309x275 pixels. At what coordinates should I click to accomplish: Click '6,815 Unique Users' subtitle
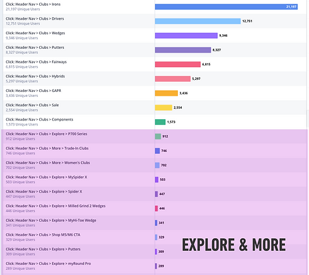pyautogui.click(x=22, y=67)
